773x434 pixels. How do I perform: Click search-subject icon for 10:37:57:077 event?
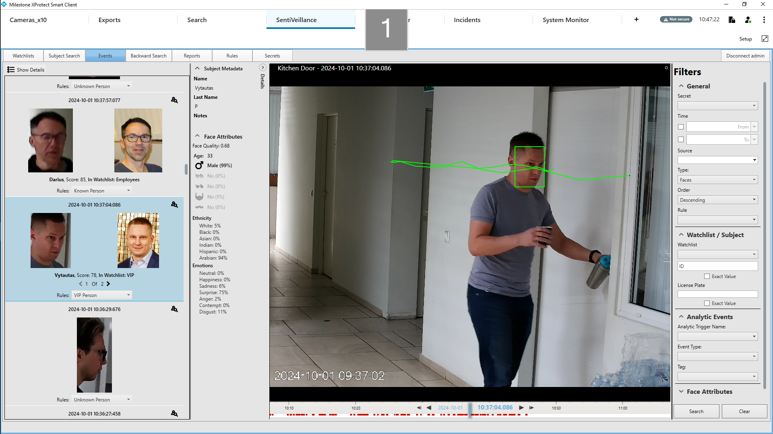174,100
